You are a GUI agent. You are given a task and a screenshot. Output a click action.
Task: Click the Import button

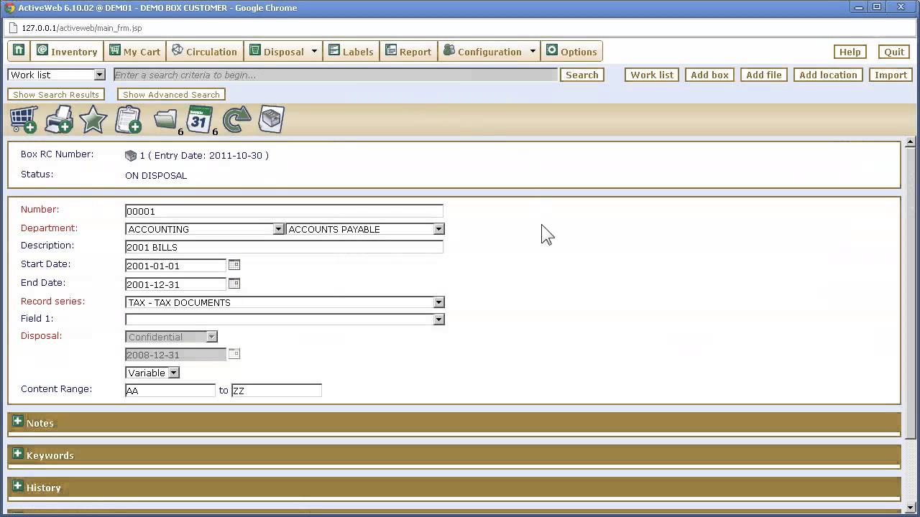[x=891, y=75]
